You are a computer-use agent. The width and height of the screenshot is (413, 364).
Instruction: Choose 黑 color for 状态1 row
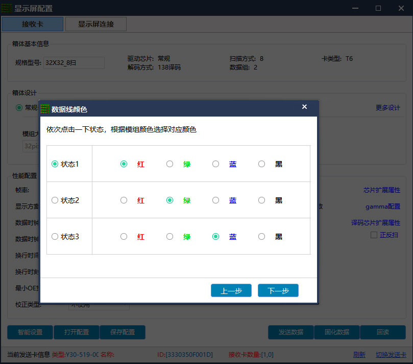click(261, 164)
